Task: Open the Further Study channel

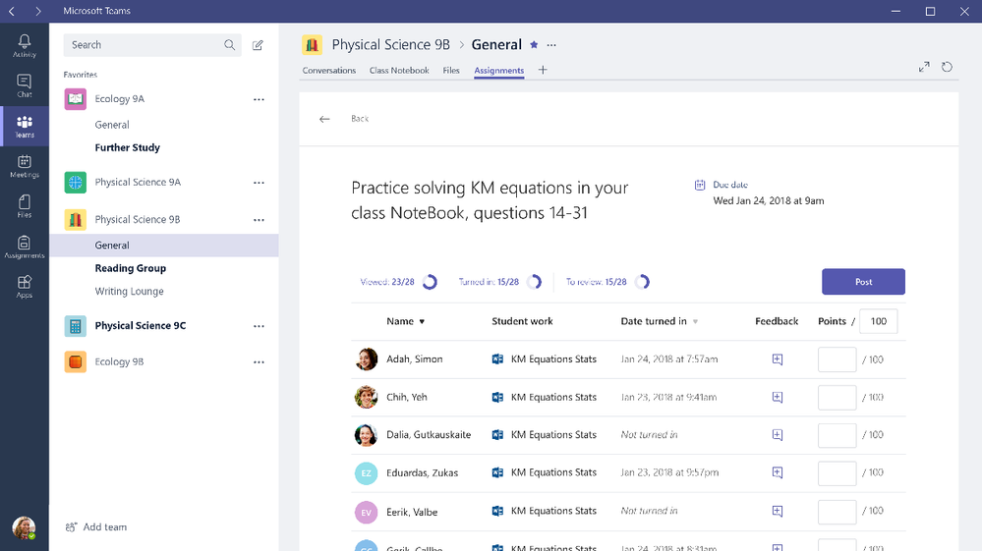Action: (127, 147)
